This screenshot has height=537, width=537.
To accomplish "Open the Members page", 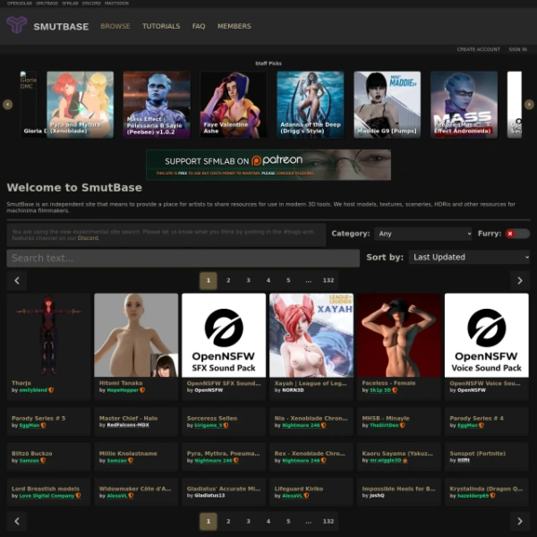I will point(234,26).
